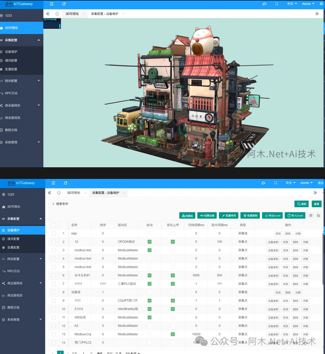
Task: Check the select-all checkbox in table header
Action: (54, 225)
